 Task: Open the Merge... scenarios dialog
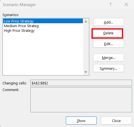click(x=109, y=58)
